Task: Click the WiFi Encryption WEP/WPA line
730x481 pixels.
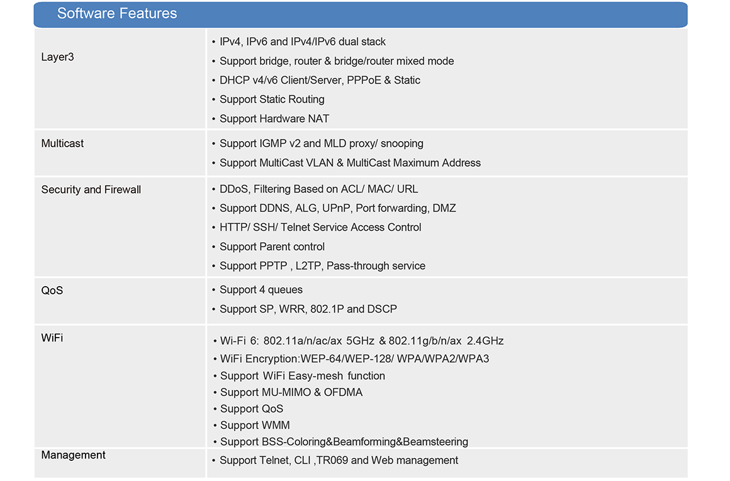Action: (351, 358)
